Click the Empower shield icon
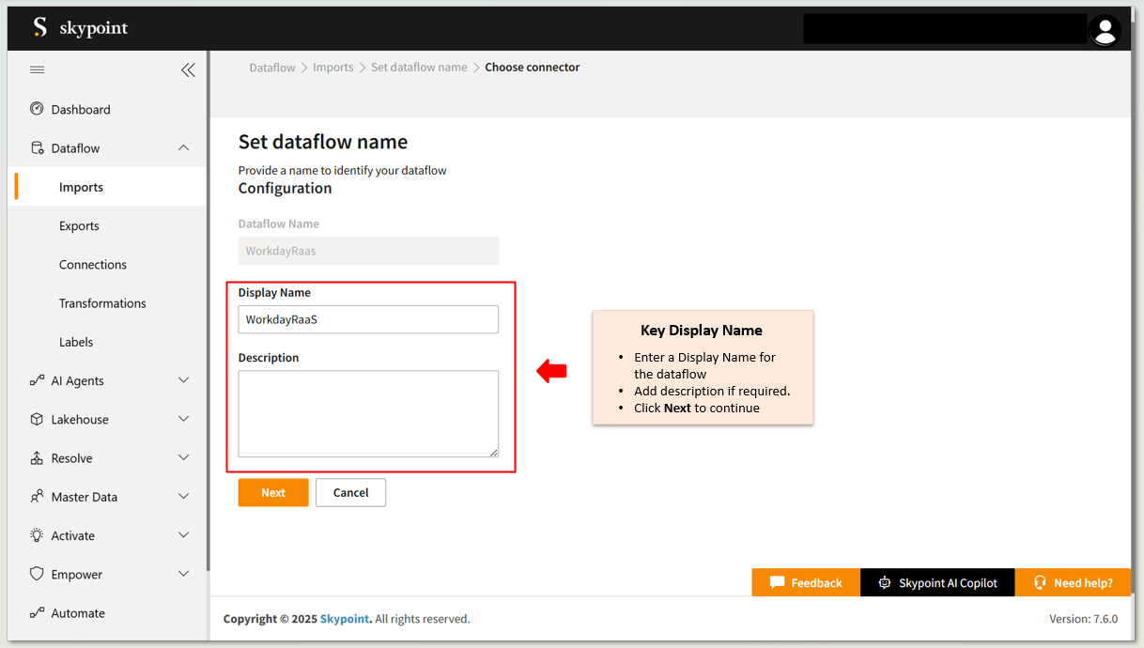The height and width of the screenshot is (648, 1144). pyautogui.click(x=37, y=574)
